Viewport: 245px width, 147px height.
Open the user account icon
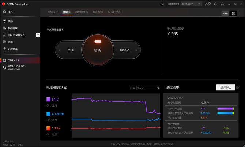(x=222, y=4)
